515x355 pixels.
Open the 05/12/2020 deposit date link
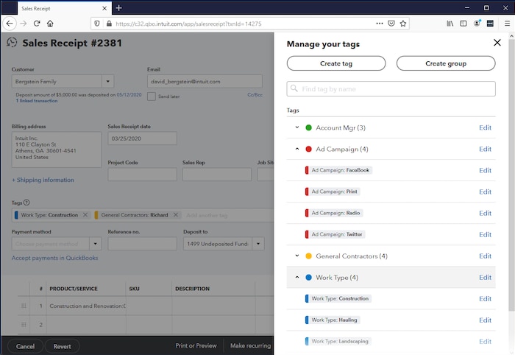129,95
